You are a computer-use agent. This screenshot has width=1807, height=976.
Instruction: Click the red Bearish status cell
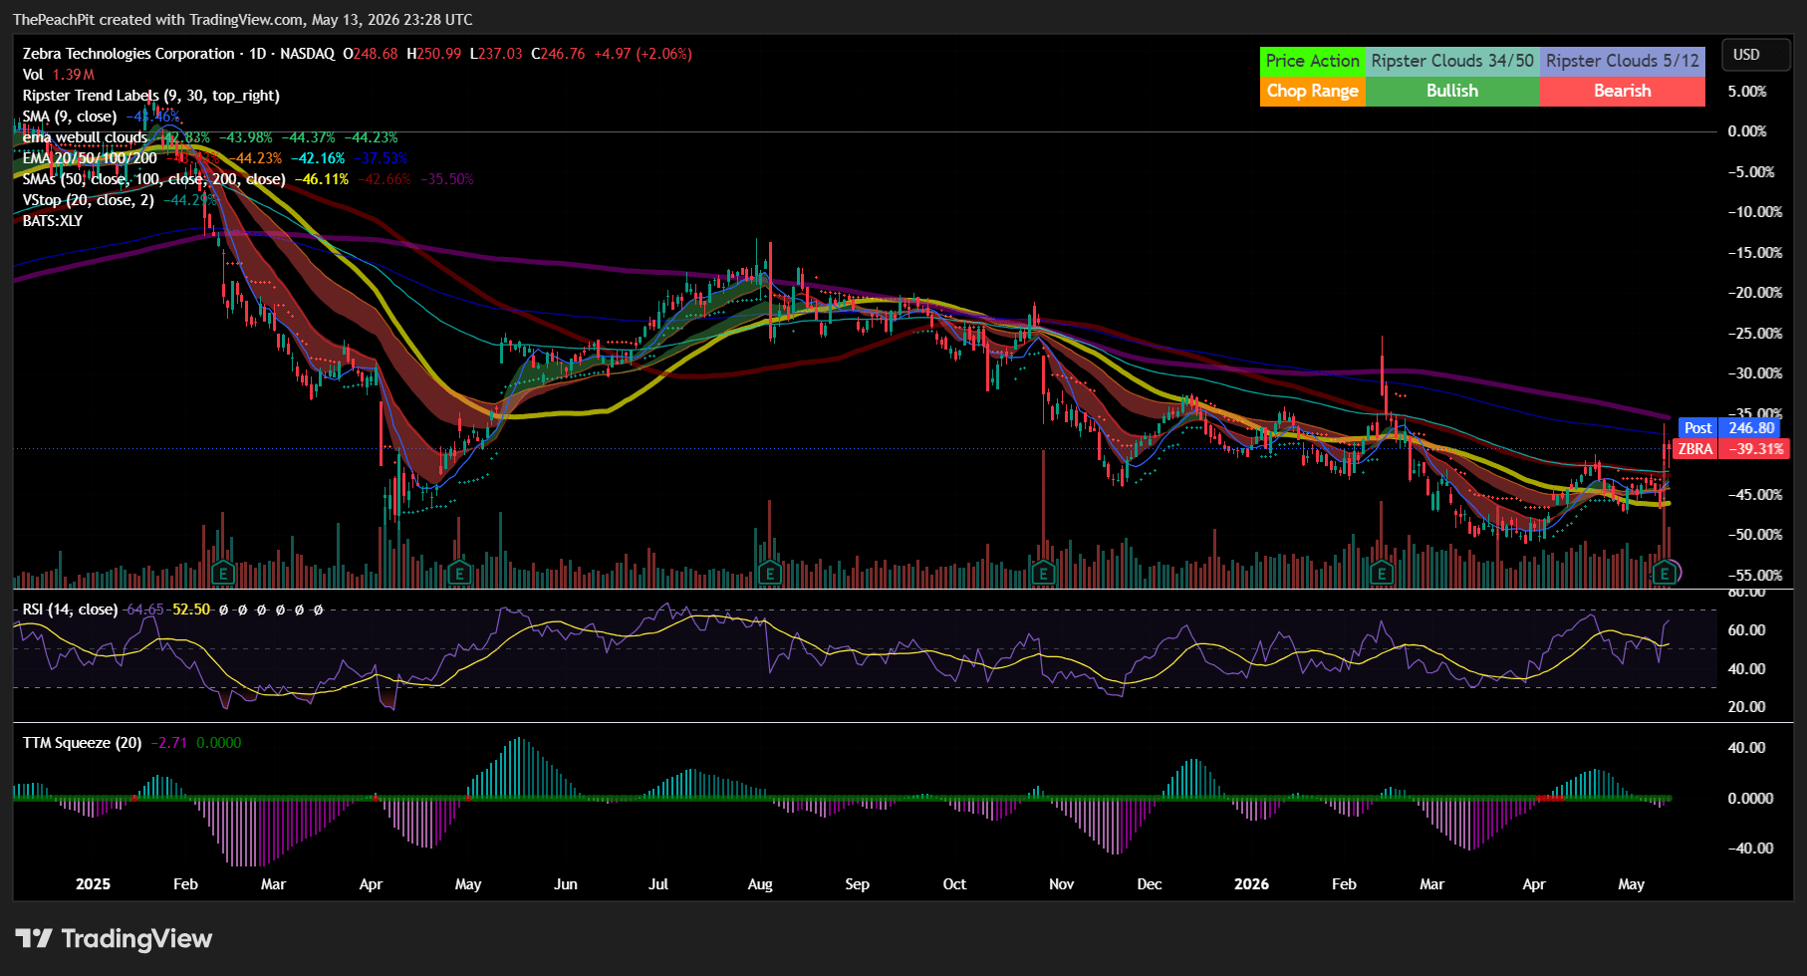pos(1622,91)
